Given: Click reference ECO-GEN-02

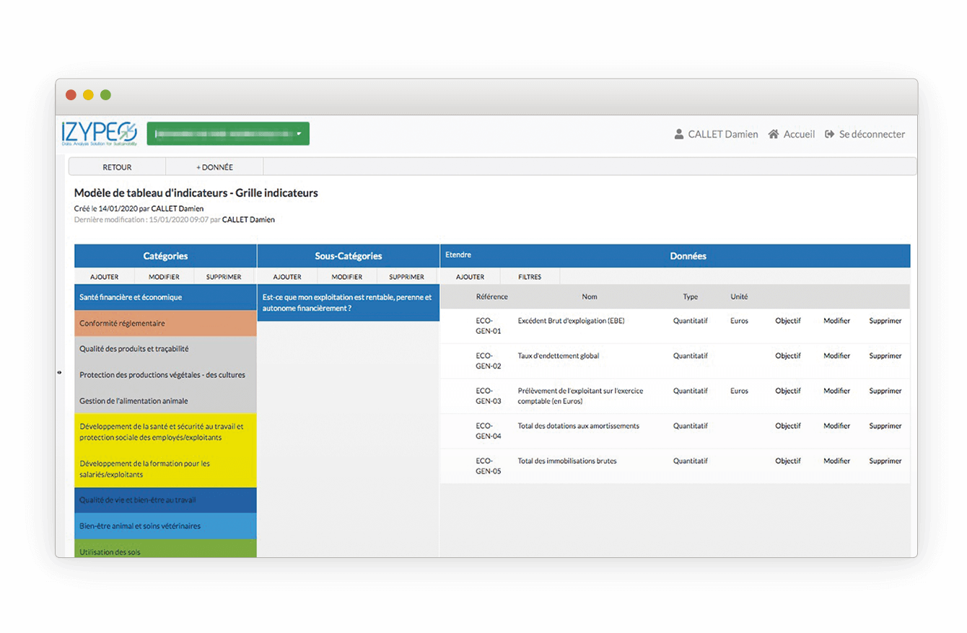Looking at the screenshot, I should pos(488,360).
